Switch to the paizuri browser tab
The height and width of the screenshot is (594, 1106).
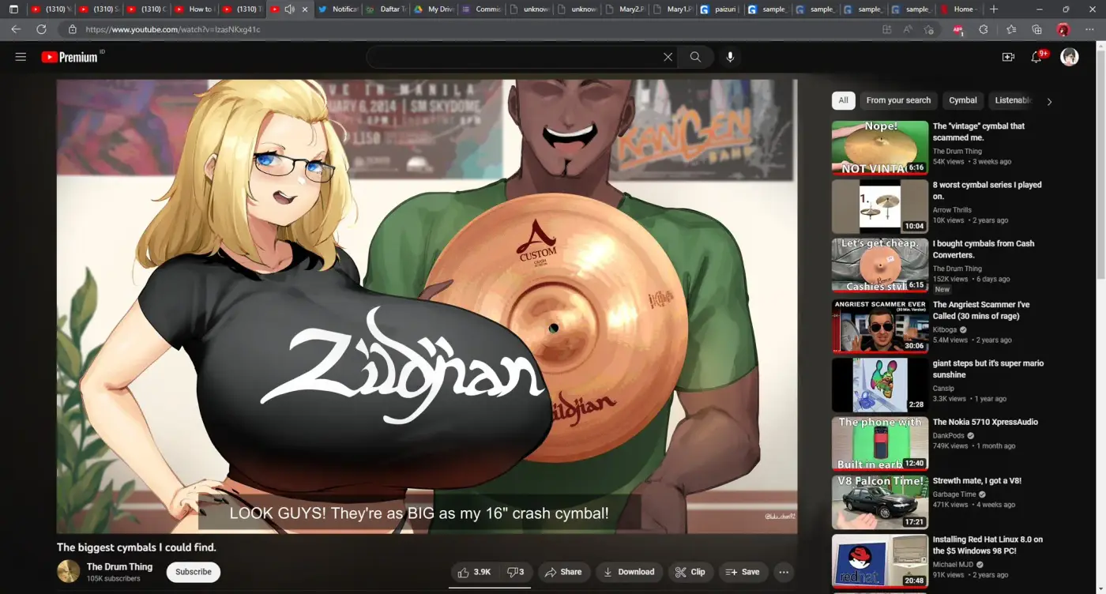point(719,9)
